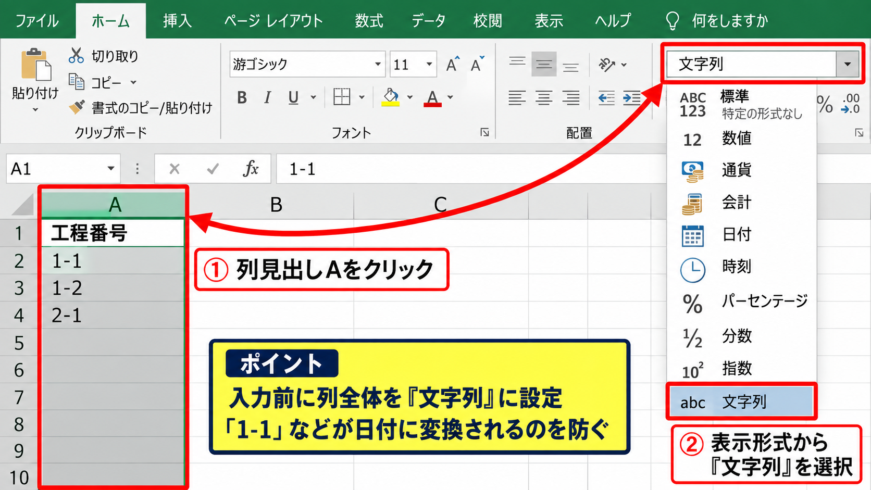Decrease indent icon
871x490 pixels.
pyautogui.click(x=606, y=97)
